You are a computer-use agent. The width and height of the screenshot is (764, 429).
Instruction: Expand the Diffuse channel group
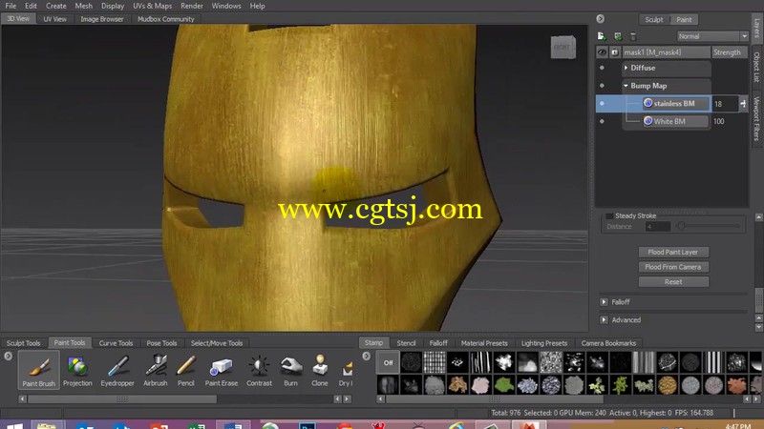pyautogui.click(x=626, y=68)
